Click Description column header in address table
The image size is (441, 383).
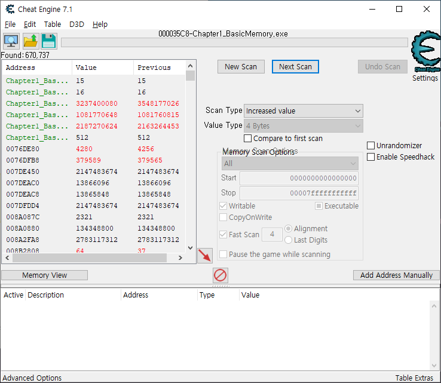point(73,295)
